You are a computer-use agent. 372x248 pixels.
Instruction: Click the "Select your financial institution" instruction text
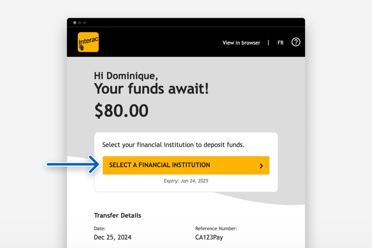click(x=173, y=145)
